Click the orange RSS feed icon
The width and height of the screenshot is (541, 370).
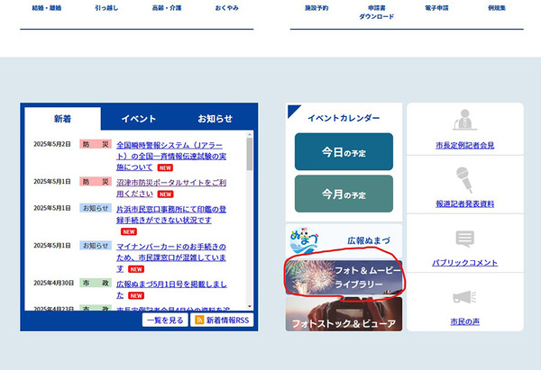(199, 320)
